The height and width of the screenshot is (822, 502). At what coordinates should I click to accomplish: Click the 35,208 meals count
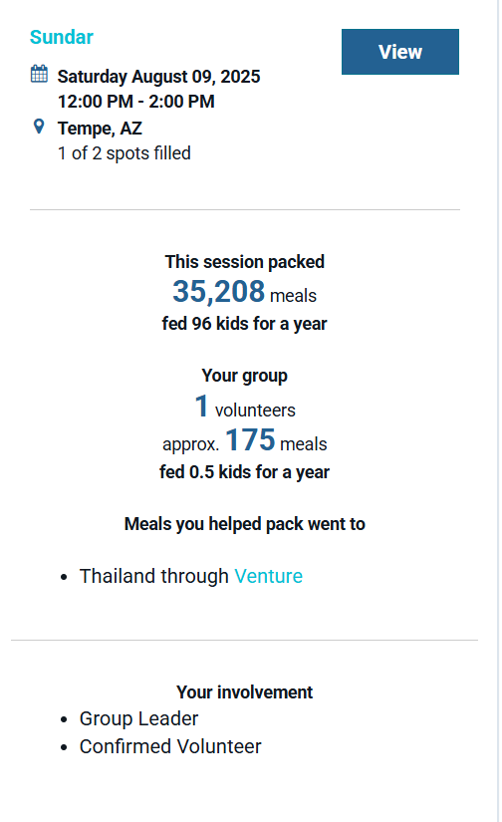244,292
